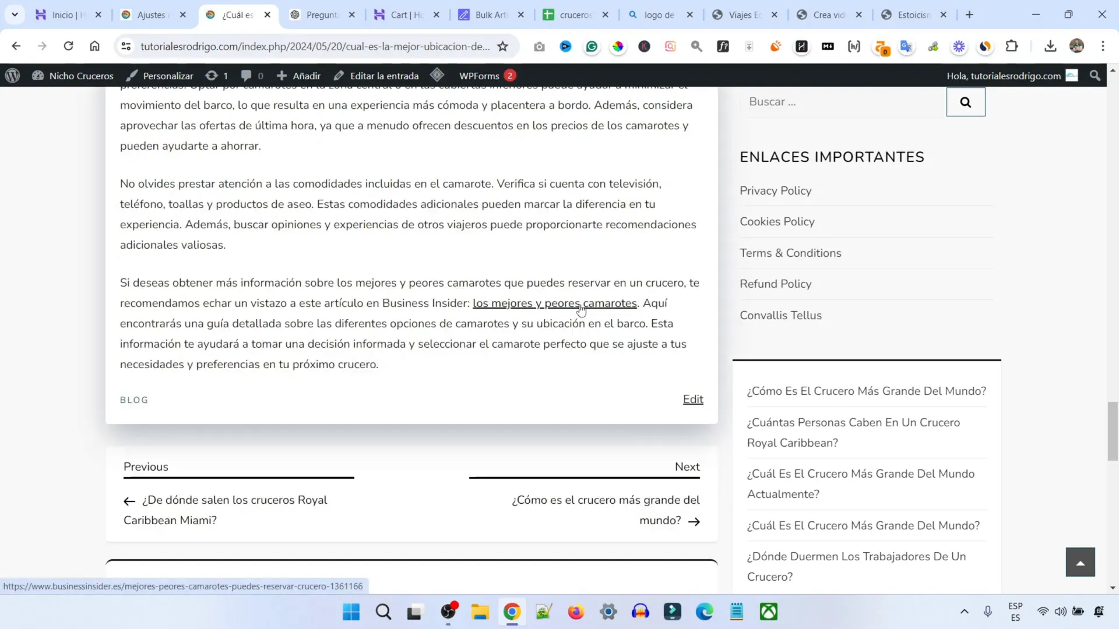Open the Añadir dropdown in admin bar
The height and width of the screenshot is (629, 1119).
click(298, 75)
